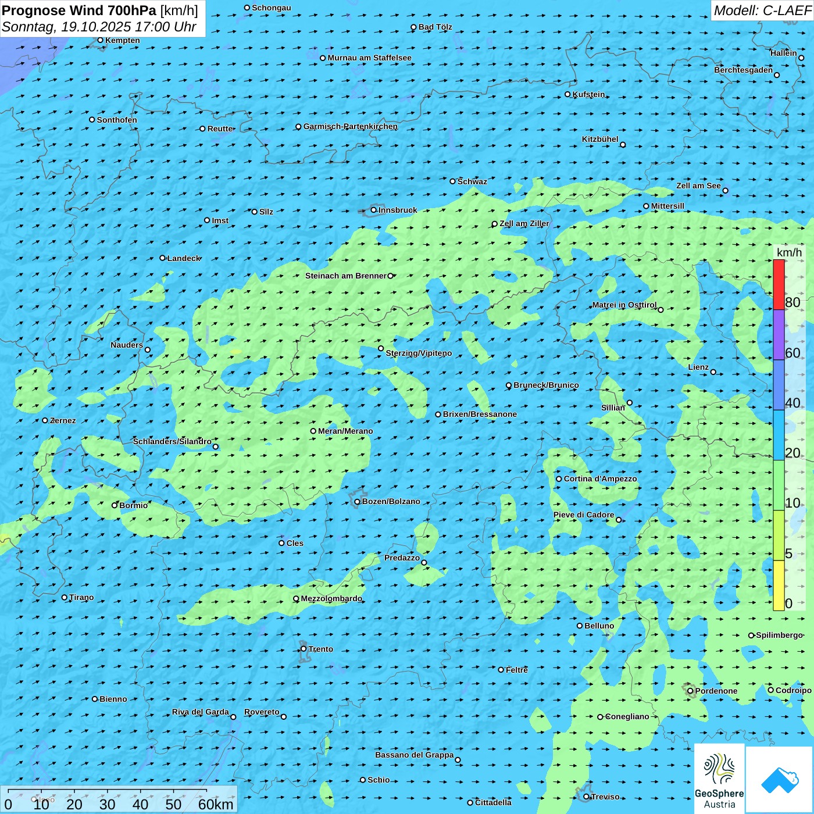Image resolution: width=814 pixels, height=814 pixels.
Task: Click the 'Cittadella' label
Action: 493,802
